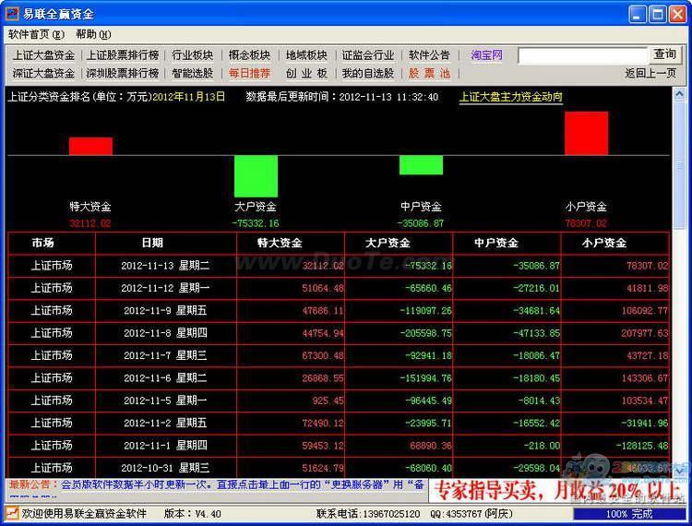
Task: Follow the 淘宝网 link
Action: (487, 55)
